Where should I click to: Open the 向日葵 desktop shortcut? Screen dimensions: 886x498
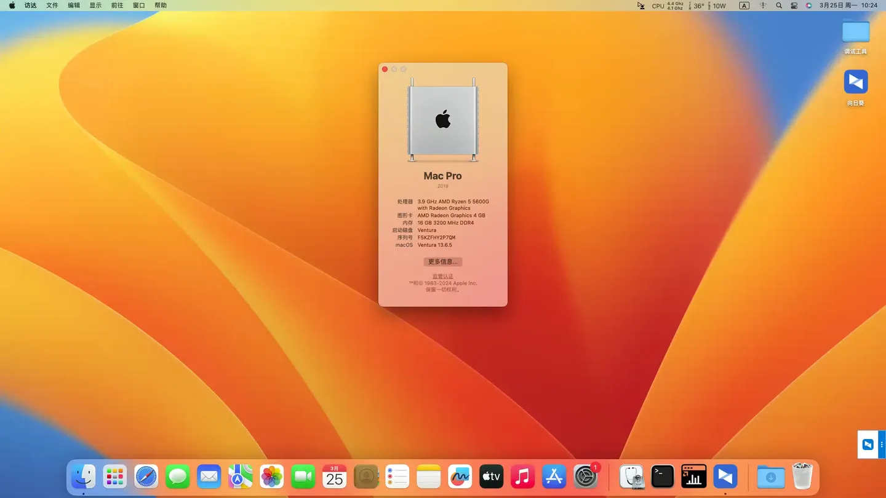(855, 82)
